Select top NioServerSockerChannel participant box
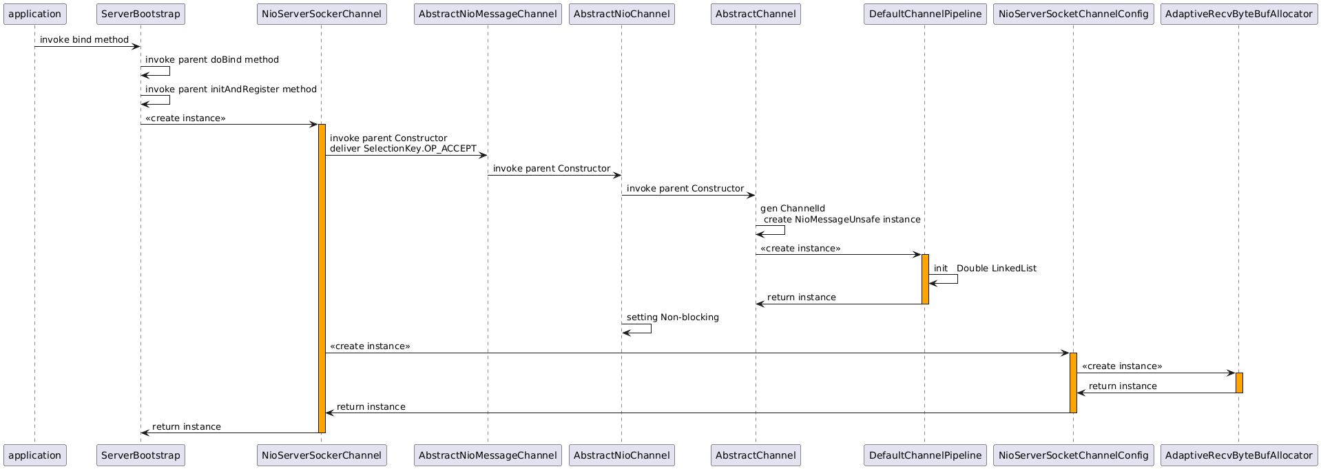The height and width of the screenshot is (469, 1321). point(322,14)
